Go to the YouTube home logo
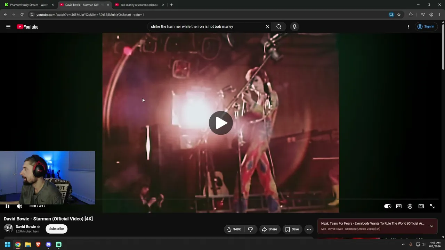Viewport: 445px width, 250px height. (x=27, y=27)
